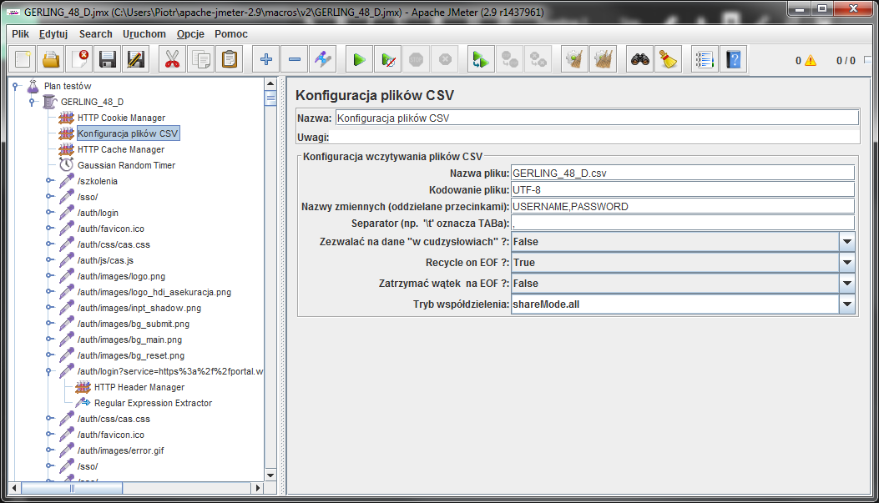The height and width of the screenshot is (503, 879).
Task: Click the Paste clipboard icon
Action: [x=230, y=59]
